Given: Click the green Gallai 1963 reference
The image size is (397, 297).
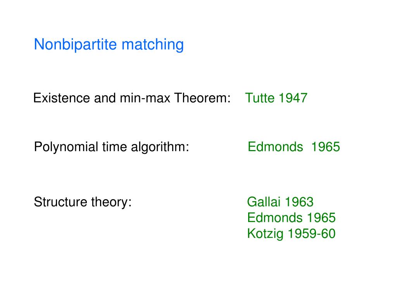Looking at the screenshot, I should pyautogui.click(x=280, y=202).
